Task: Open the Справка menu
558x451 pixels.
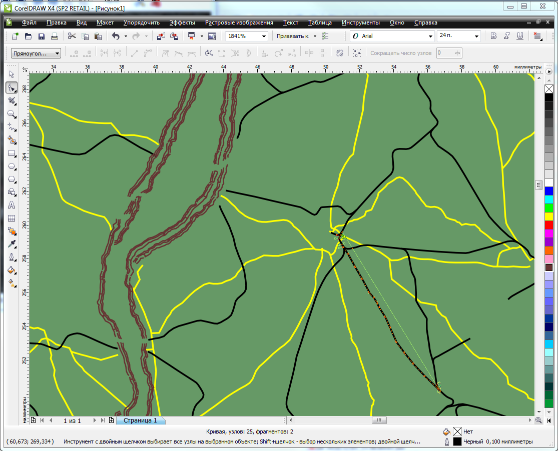Action: [425, 22]
